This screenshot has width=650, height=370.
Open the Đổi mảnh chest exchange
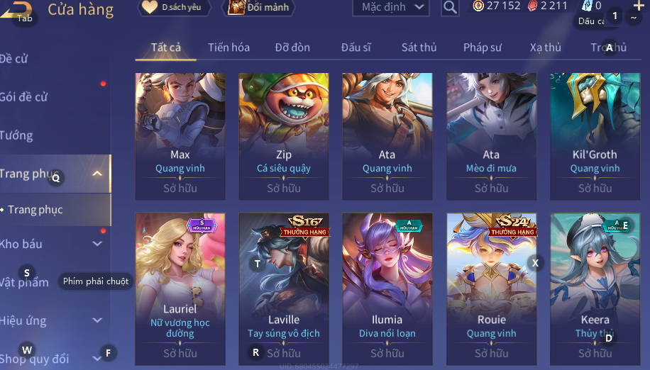259,7
